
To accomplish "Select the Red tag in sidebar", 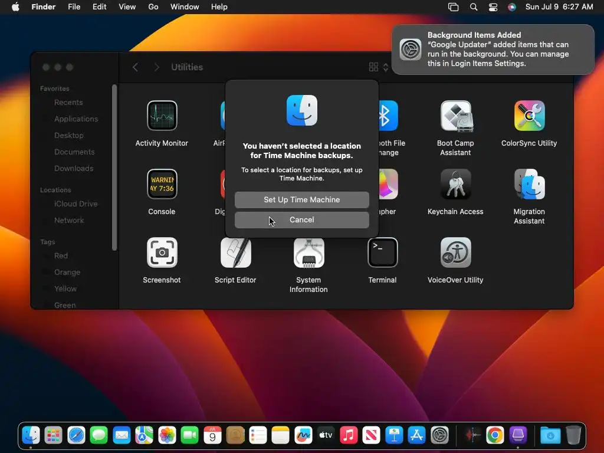I will point(61,256).
